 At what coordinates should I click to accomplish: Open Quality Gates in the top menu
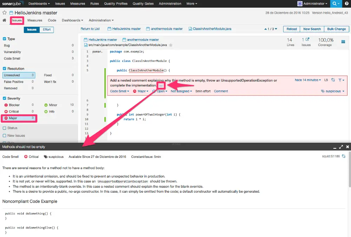(x=143, y=4)
